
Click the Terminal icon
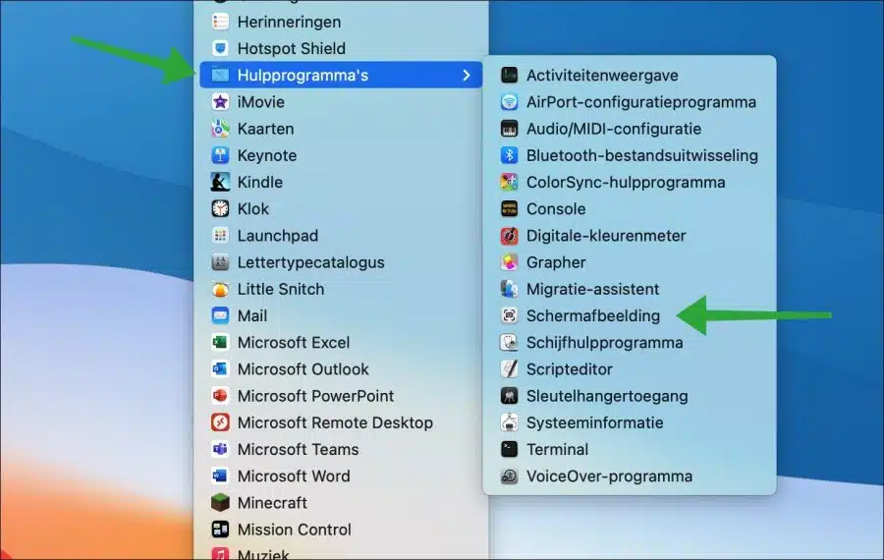click(509, 449)
